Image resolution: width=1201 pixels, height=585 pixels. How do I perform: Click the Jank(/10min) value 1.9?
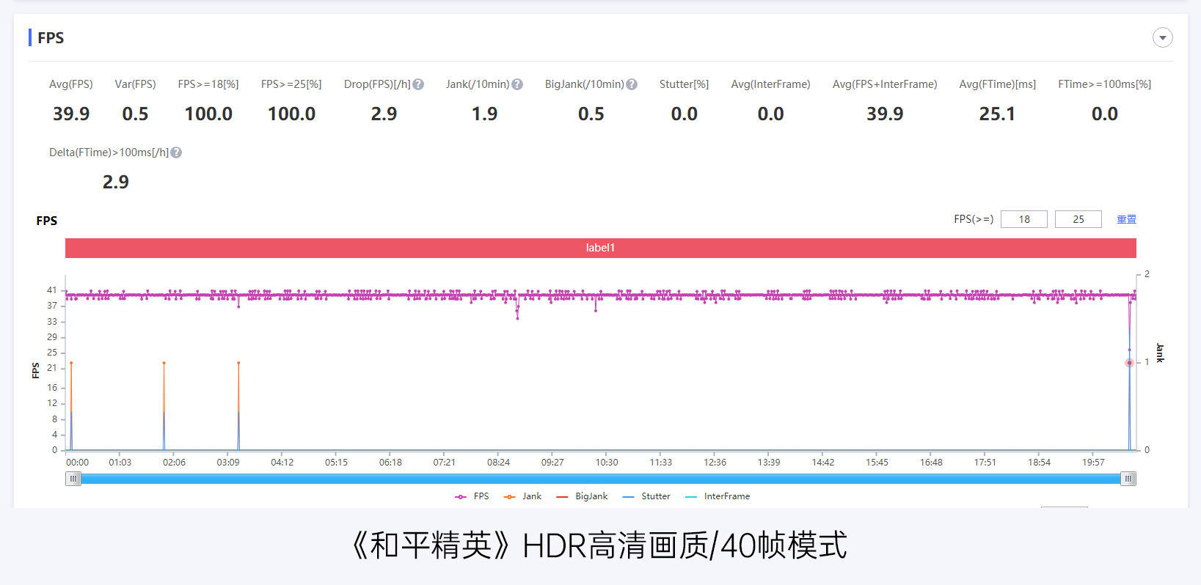[x=484, y=114]
